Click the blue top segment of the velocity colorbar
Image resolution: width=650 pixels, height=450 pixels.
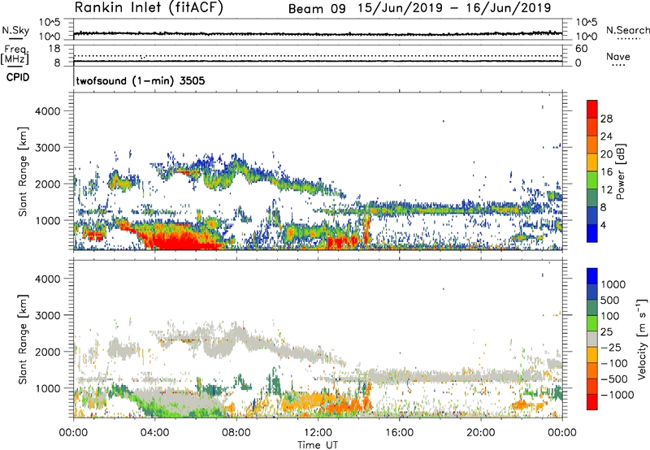[592, 276]
